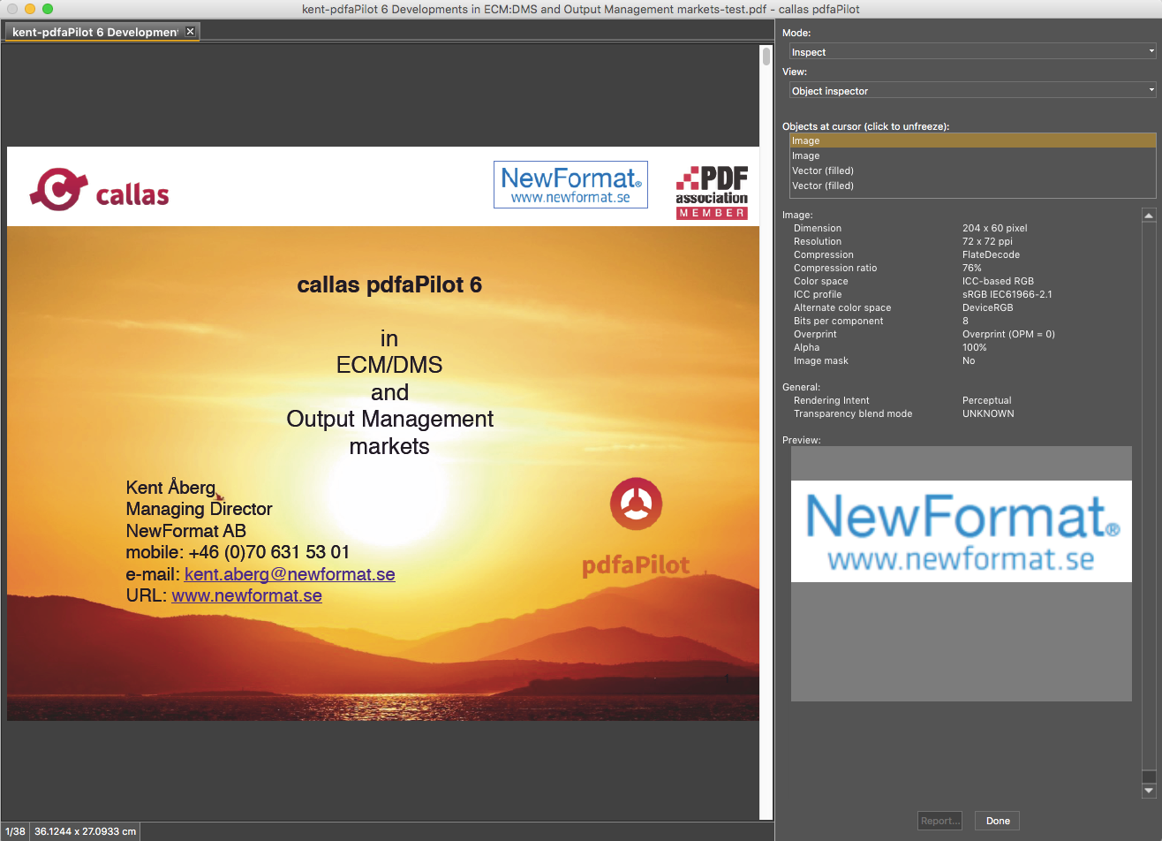Click the Overprint (OPM = 0) value

point(1008,334)
